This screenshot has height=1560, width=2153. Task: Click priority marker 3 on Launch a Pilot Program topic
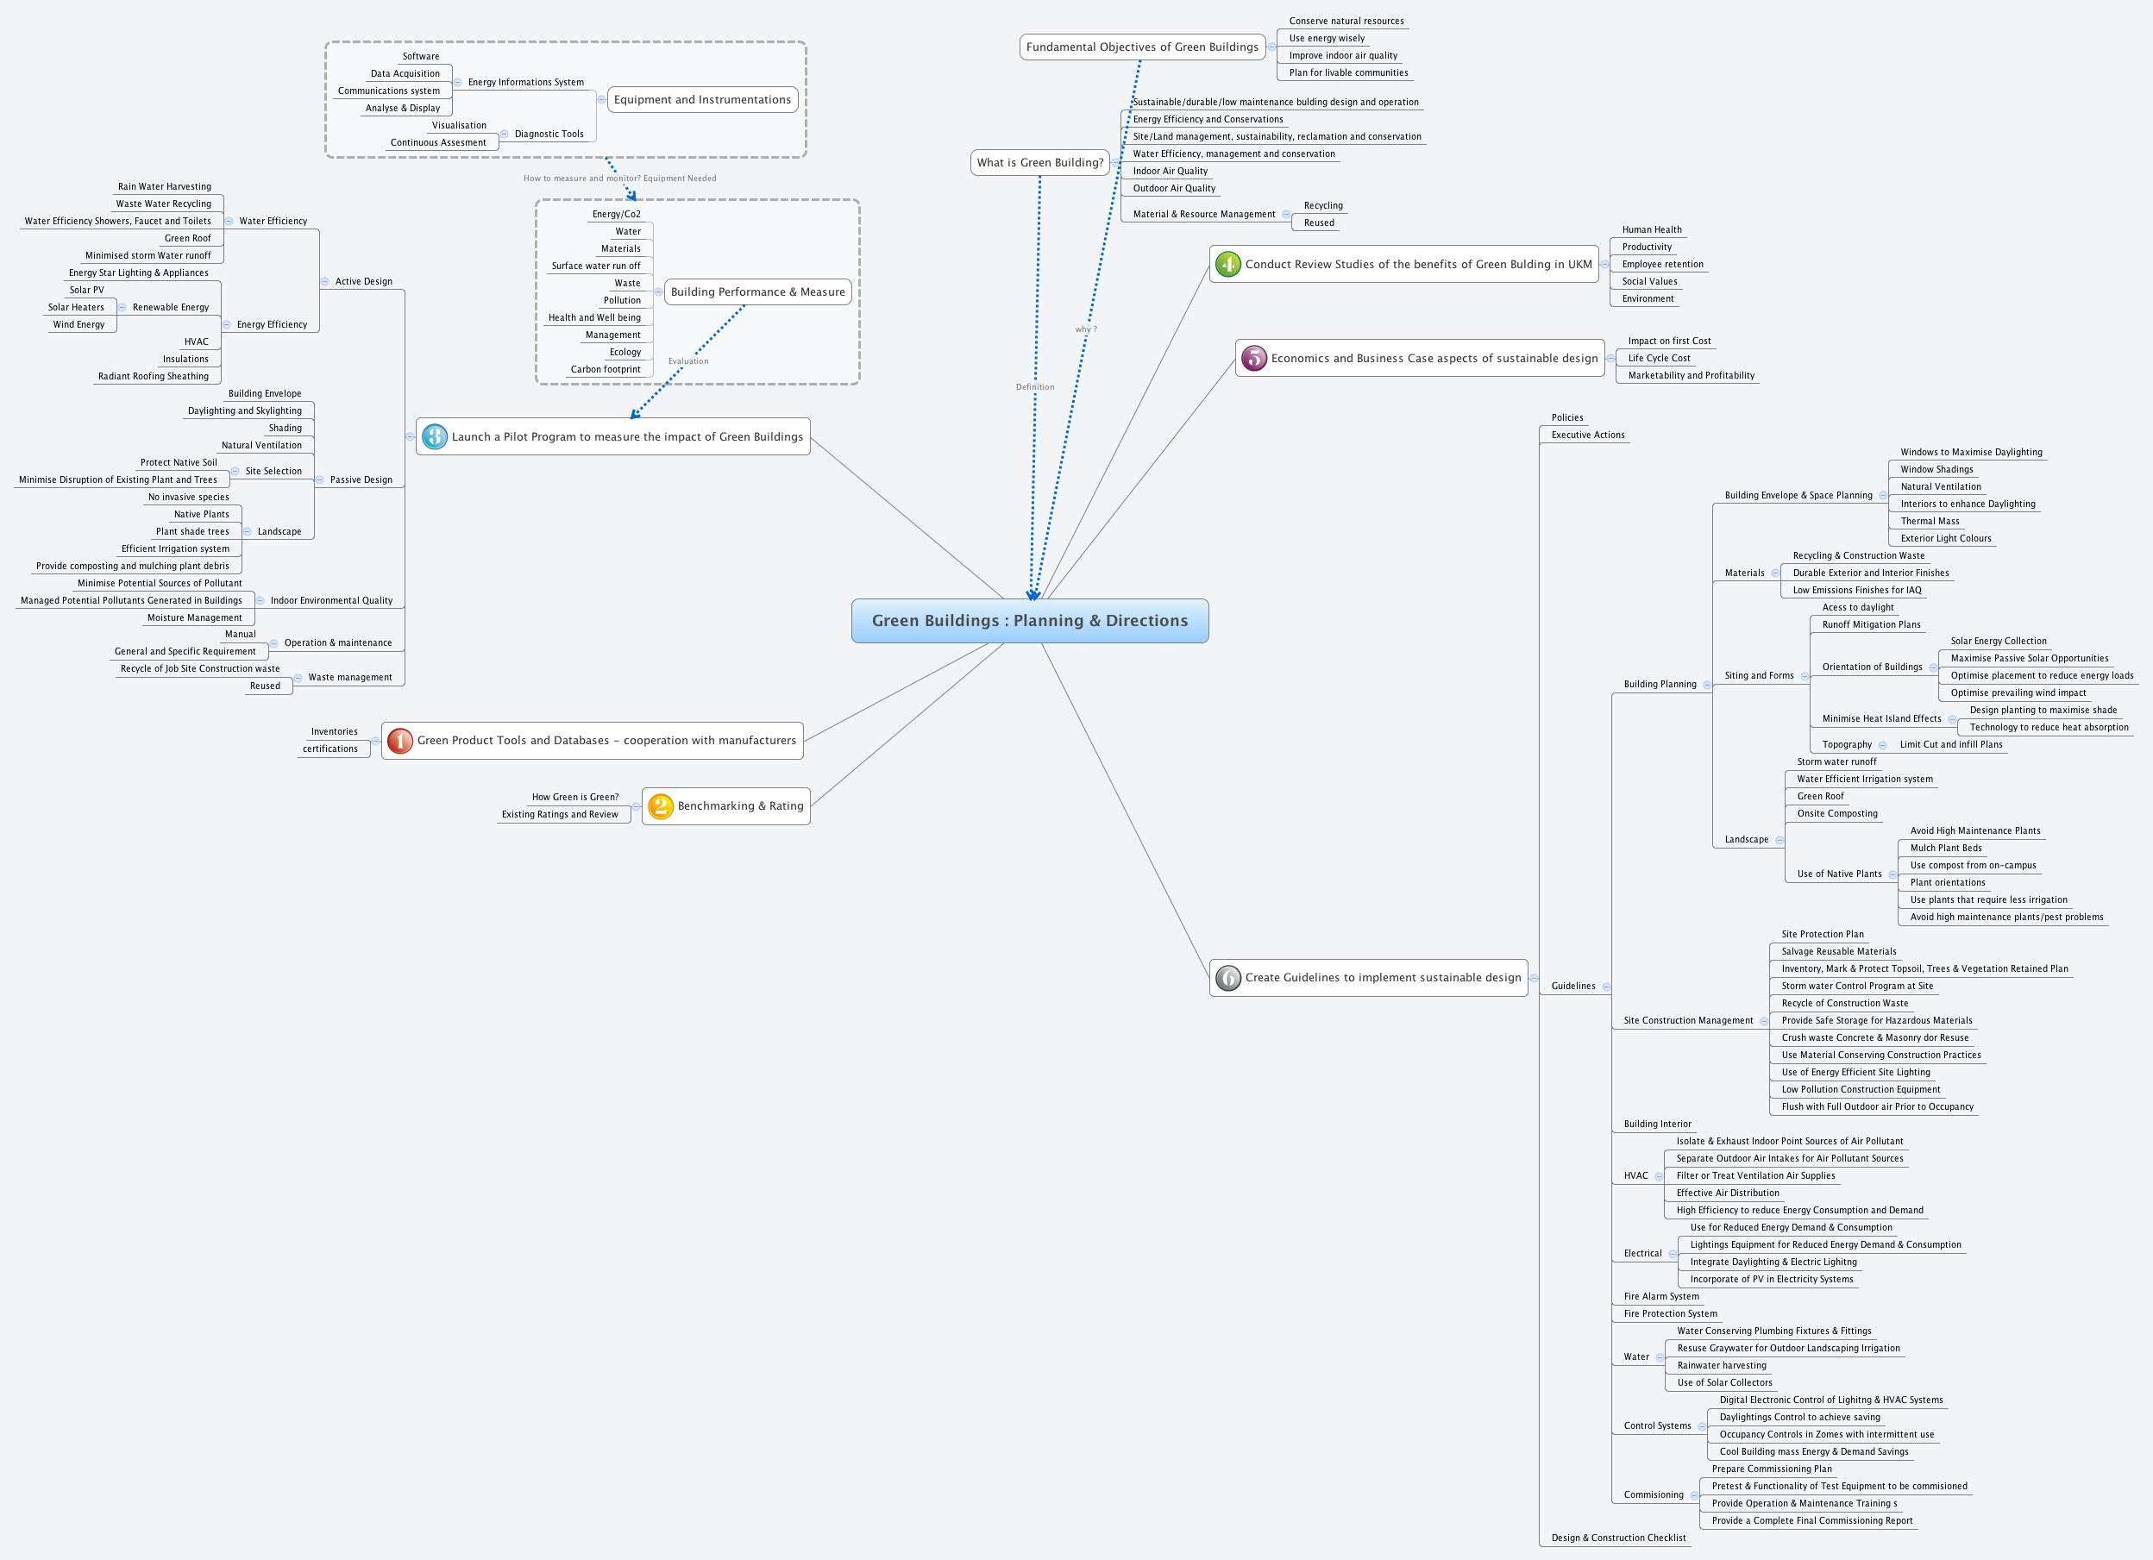click(x=435, y=436)
